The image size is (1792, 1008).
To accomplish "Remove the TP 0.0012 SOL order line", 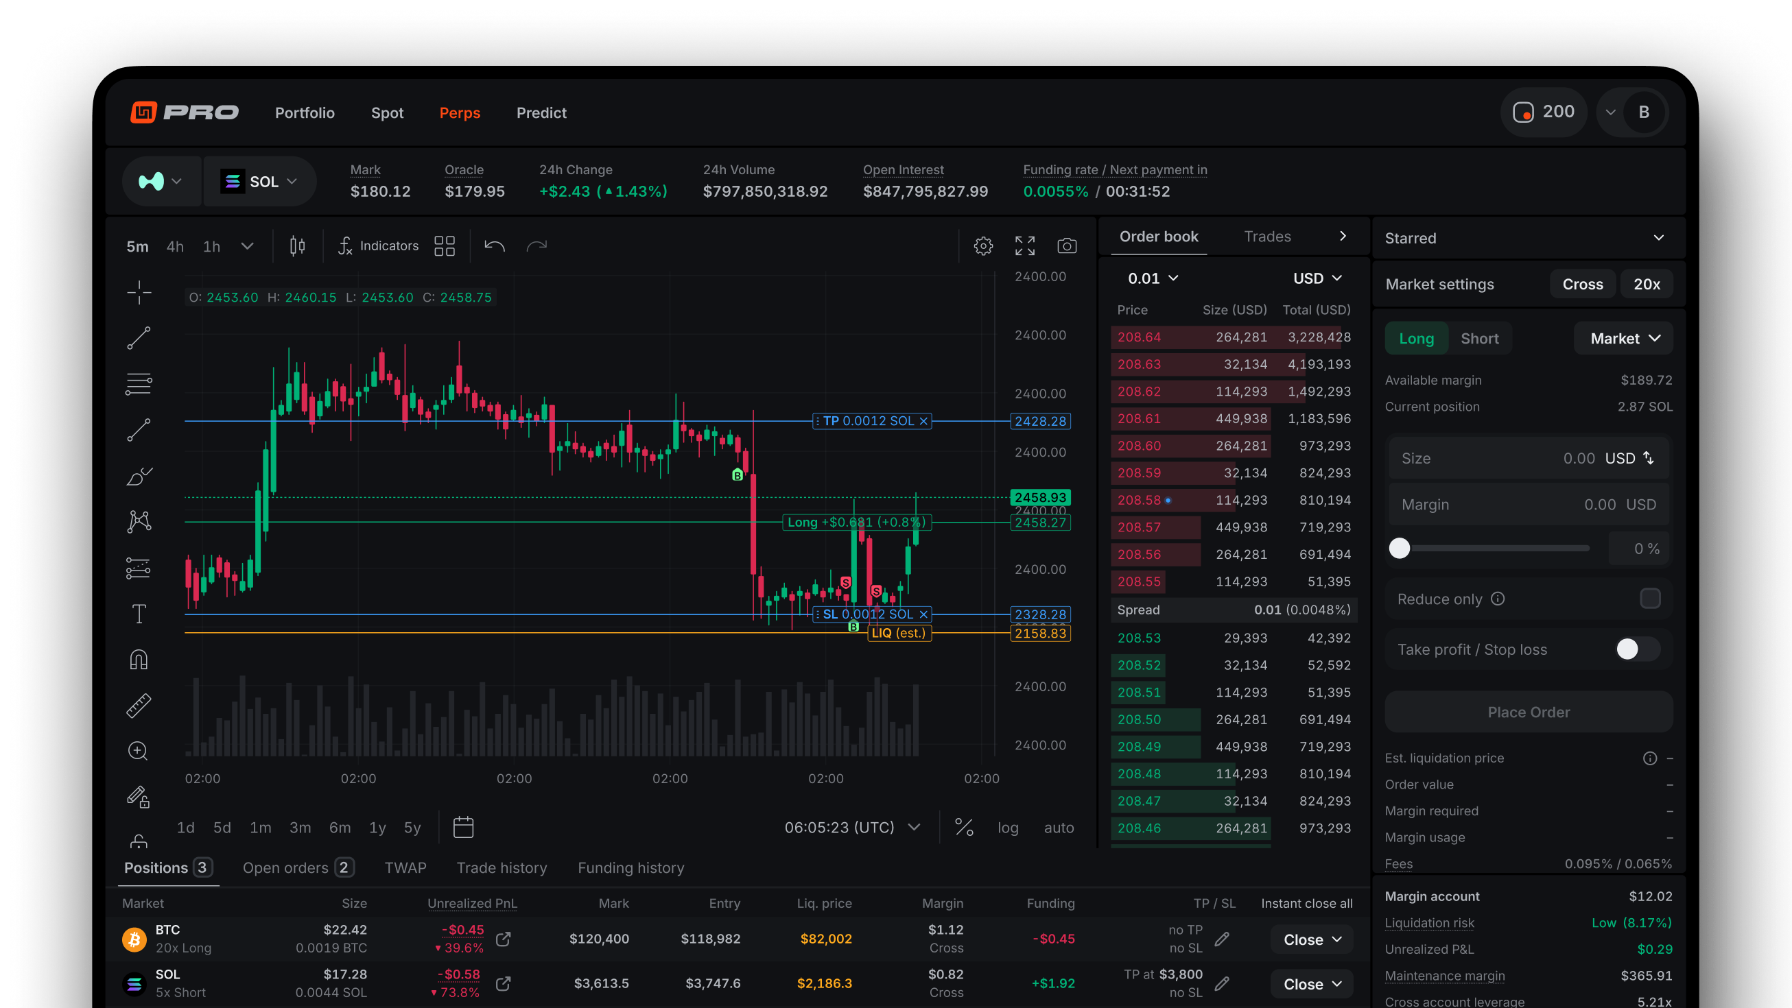I will tap(924, 421).
